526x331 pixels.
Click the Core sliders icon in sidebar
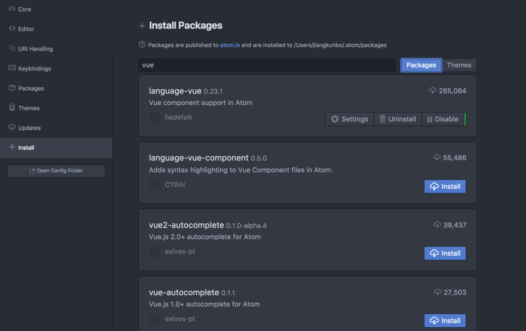click(x=12, y=9)
